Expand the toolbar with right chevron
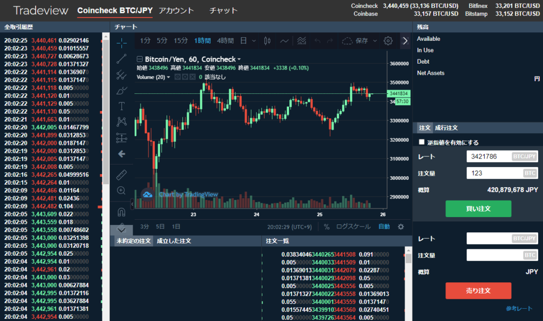Viewport: 543px width, 321px height. tap(405, 41)
